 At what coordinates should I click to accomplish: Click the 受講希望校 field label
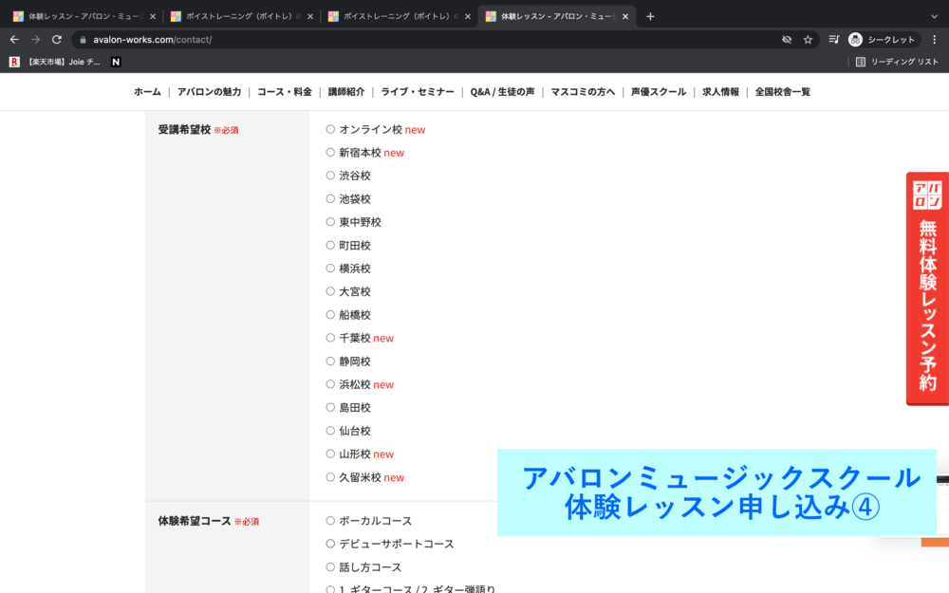point(185,129)
